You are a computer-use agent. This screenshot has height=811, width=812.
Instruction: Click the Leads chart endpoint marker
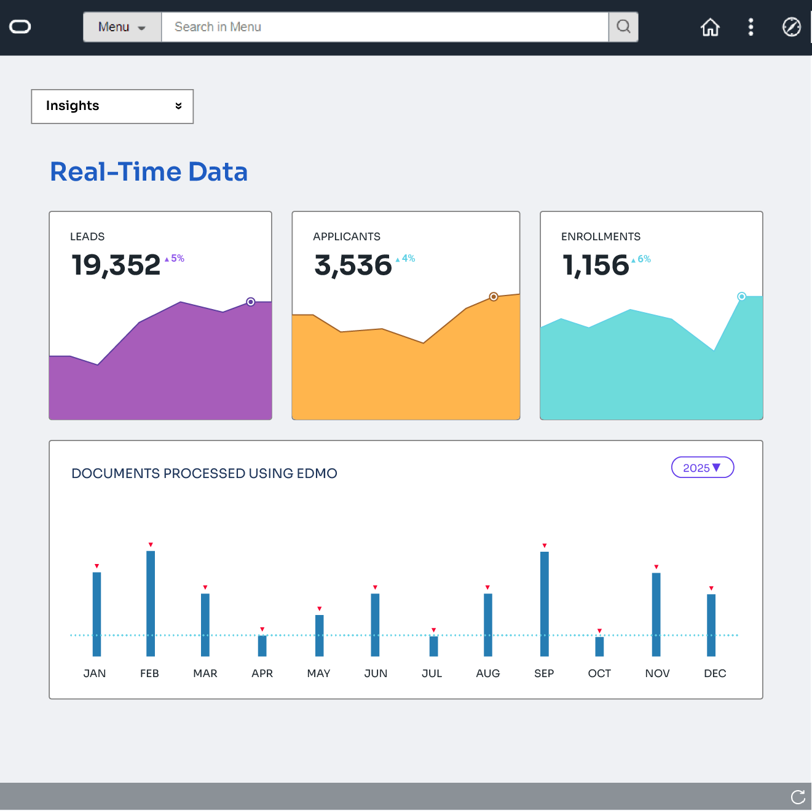point(251,302)
